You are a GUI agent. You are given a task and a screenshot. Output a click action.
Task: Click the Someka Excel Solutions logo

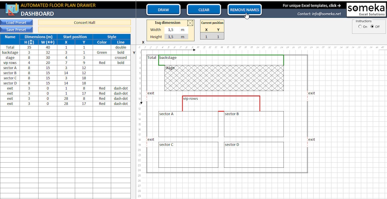(366, 10)
